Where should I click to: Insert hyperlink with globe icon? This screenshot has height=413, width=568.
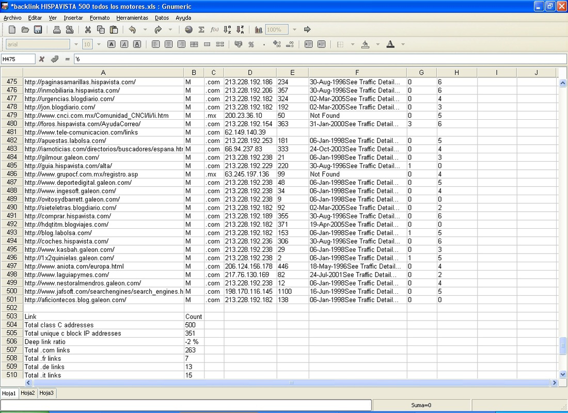tap(188, 30)
